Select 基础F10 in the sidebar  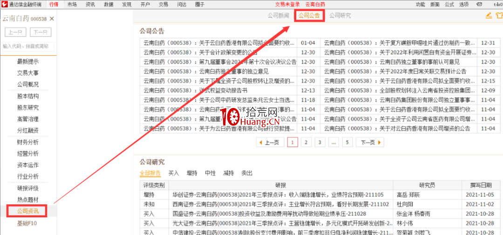[x=27, y=223]
